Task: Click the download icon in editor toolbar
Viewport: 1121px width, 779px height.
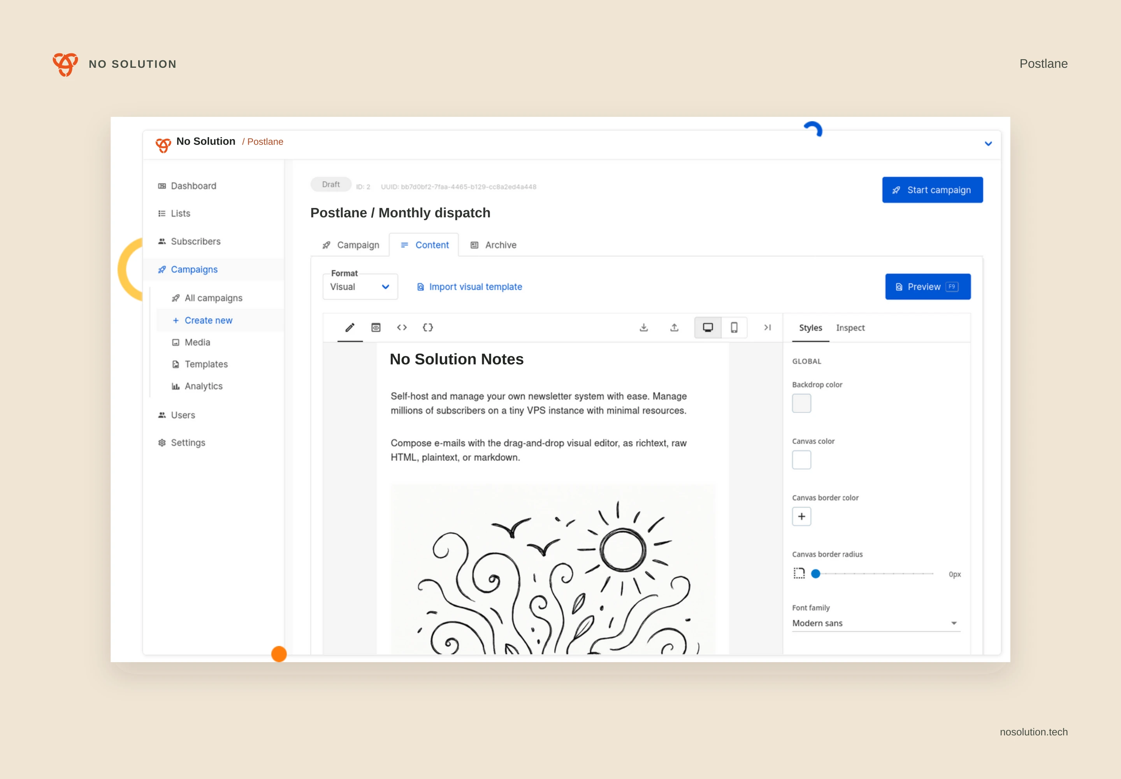Action: (x=644, y=328)
